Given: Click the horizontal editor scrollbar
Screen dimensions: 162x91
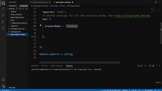Looking at the screenshot, I should [x=79, y=62].
